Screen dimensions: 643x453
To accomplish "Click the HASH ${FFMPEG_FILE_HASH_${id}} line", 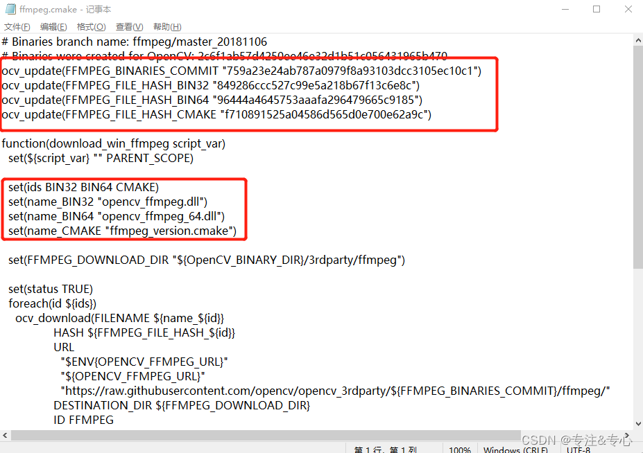I will click(144, 333).
